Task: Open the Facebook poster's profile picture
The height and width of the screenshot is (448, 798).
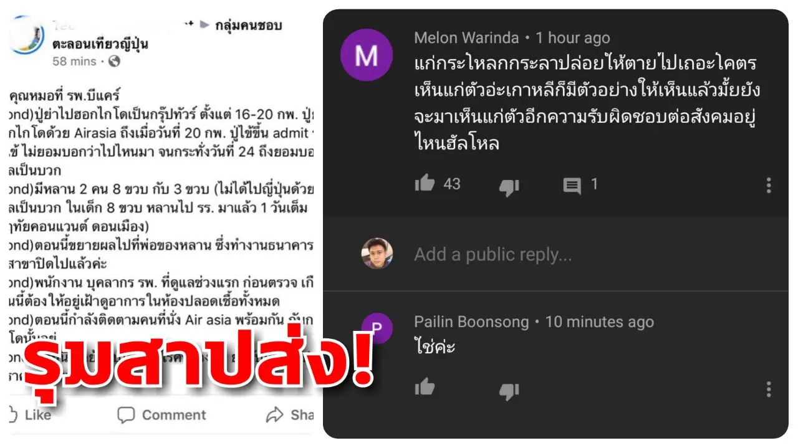Action: [x=26, y=34]
